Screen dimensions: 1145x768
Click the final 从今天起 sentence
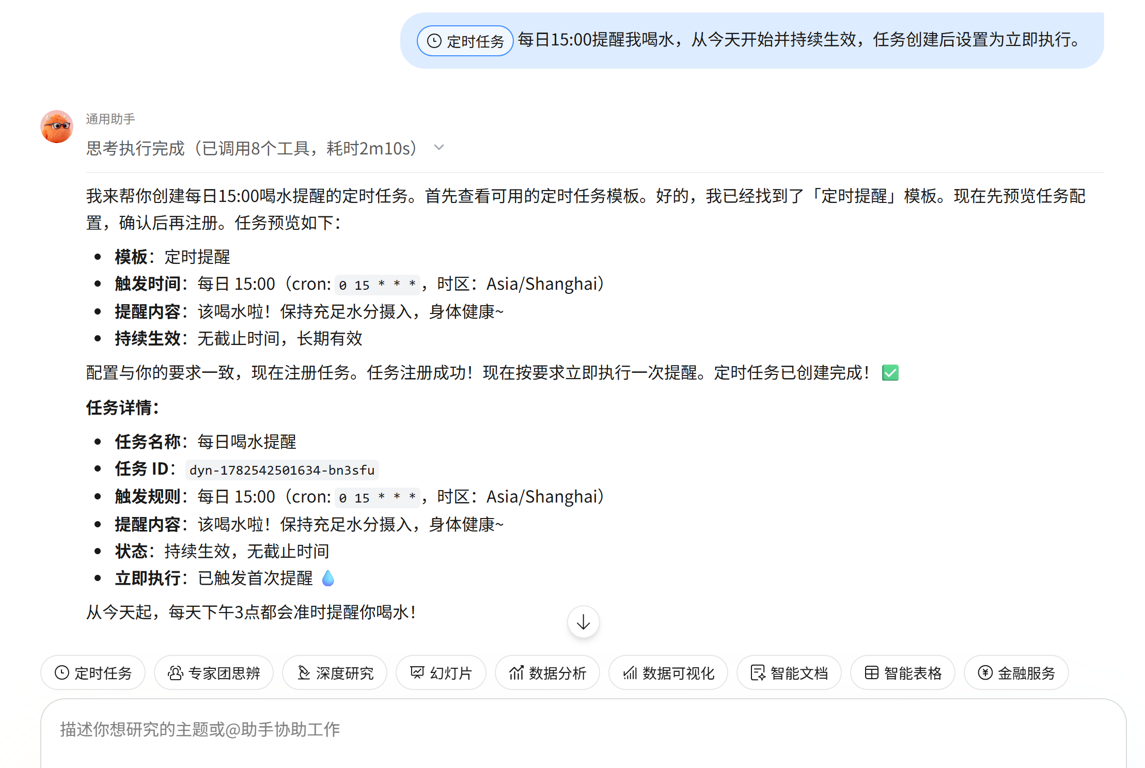coord(252,612)
